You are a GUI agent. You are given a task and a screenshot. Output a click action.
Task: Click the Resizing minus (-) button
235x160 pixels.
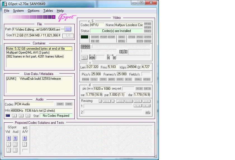click(x=113, y=101)
